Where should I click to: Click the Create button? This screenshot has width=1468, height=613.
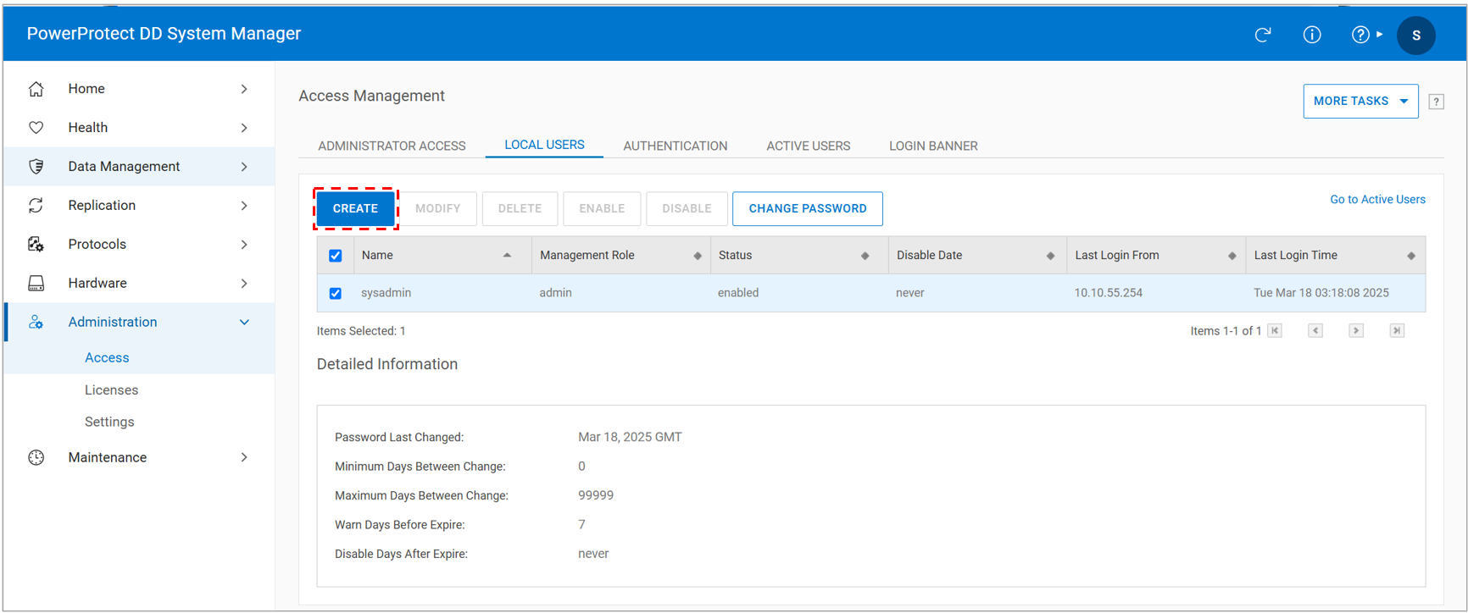click(x=355, y=208)
